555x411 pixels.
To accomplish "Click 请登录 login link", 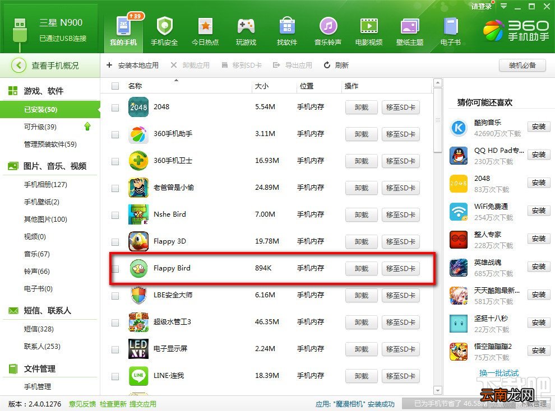I will [482, 6].
